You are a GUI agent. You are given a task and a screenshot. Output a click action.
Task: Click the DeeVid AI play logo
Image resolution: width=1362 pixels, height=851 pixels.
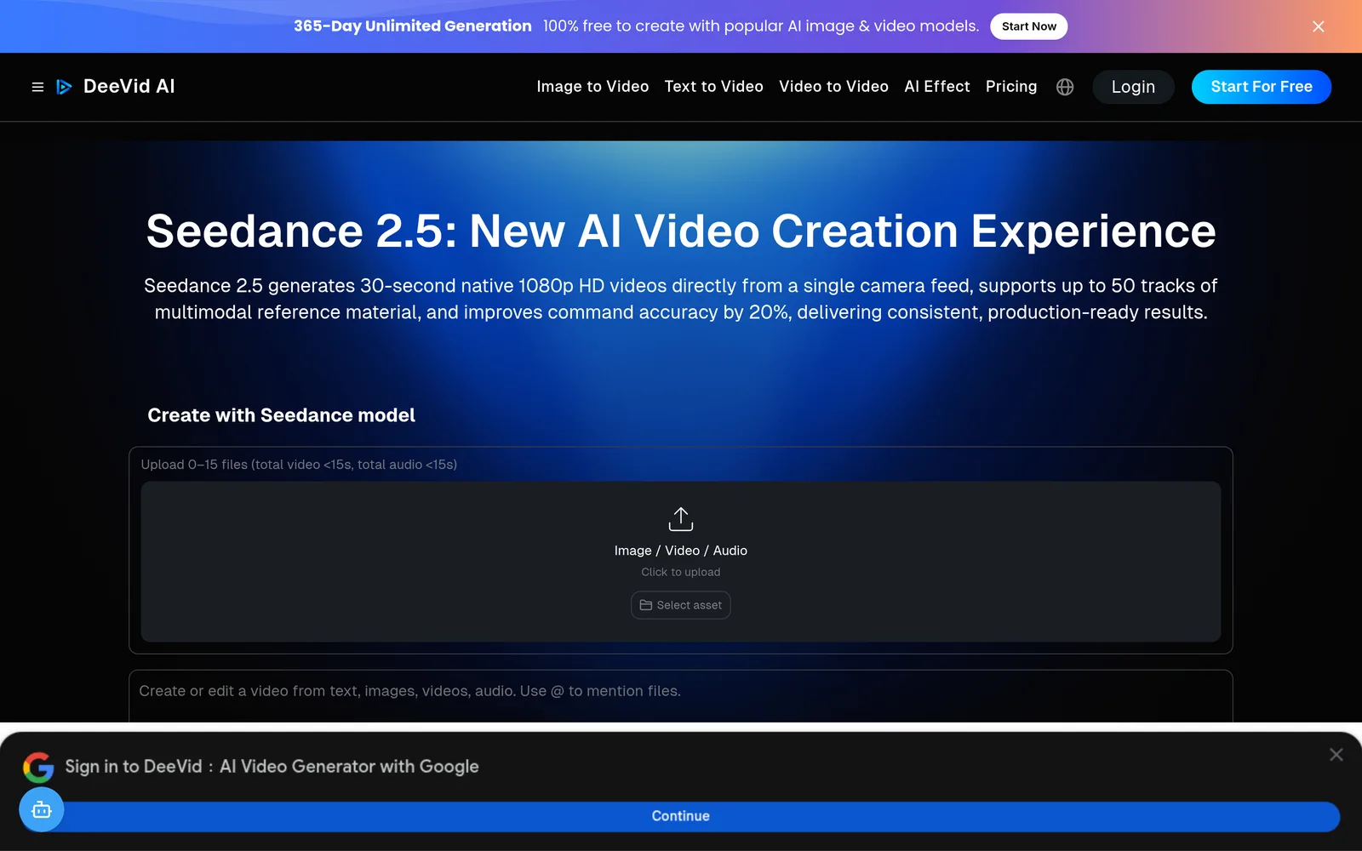[x=64, y=87]
